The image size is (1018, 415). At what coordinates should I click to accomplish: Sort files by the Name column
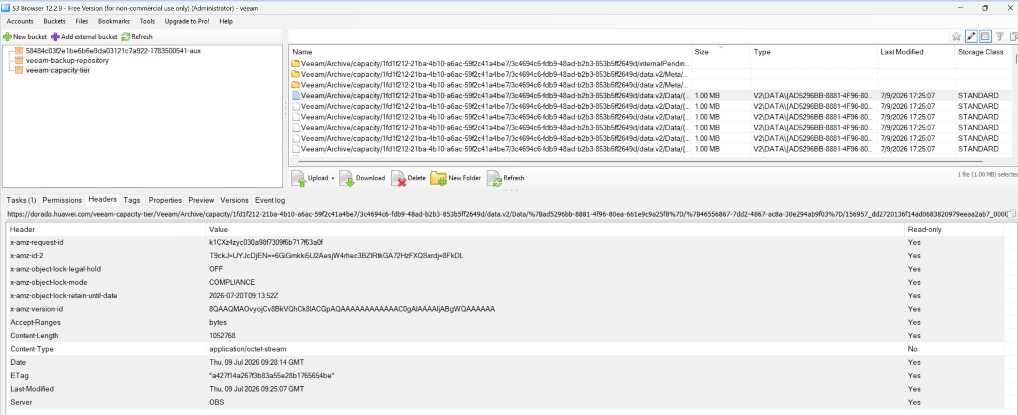click(x=490, y=52)
